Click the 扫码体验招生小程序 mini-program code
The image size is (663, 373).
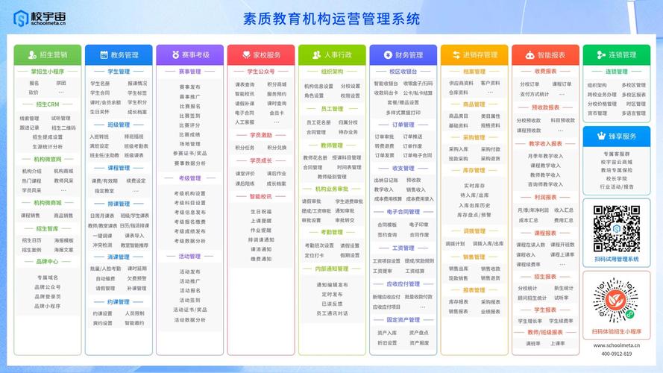(x=616, y=301)
